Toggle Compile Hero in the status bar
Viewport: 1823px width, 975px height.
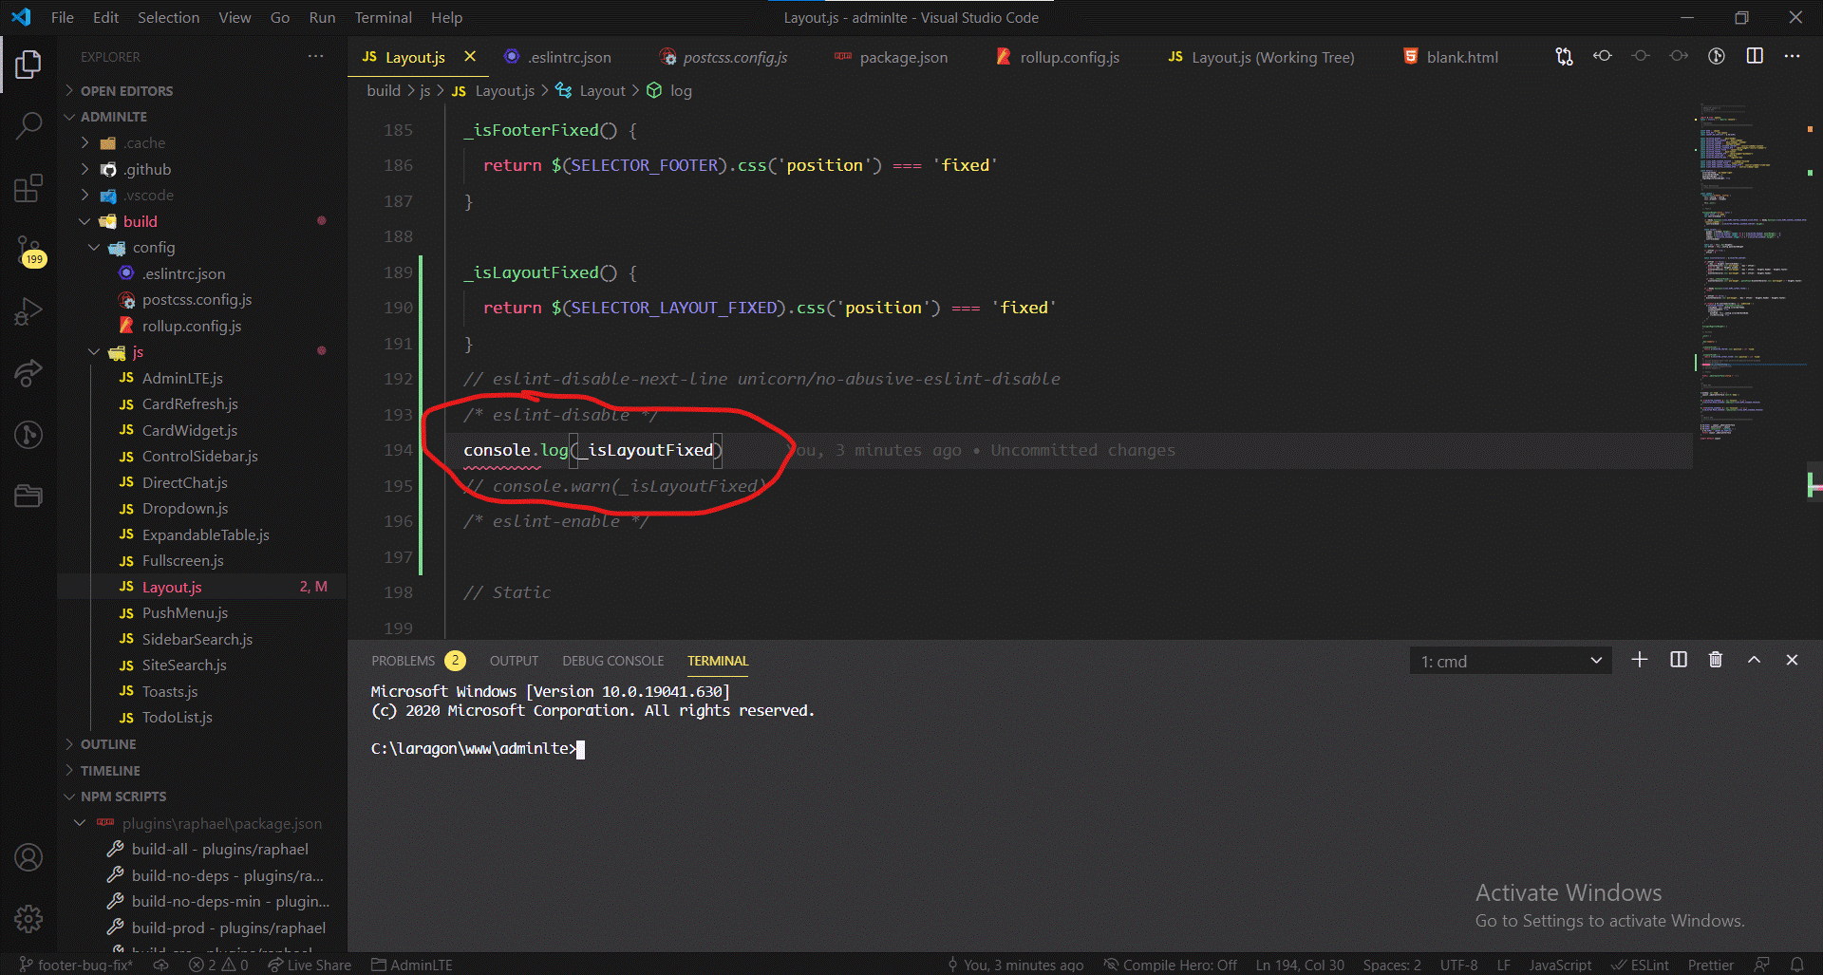1170,965
